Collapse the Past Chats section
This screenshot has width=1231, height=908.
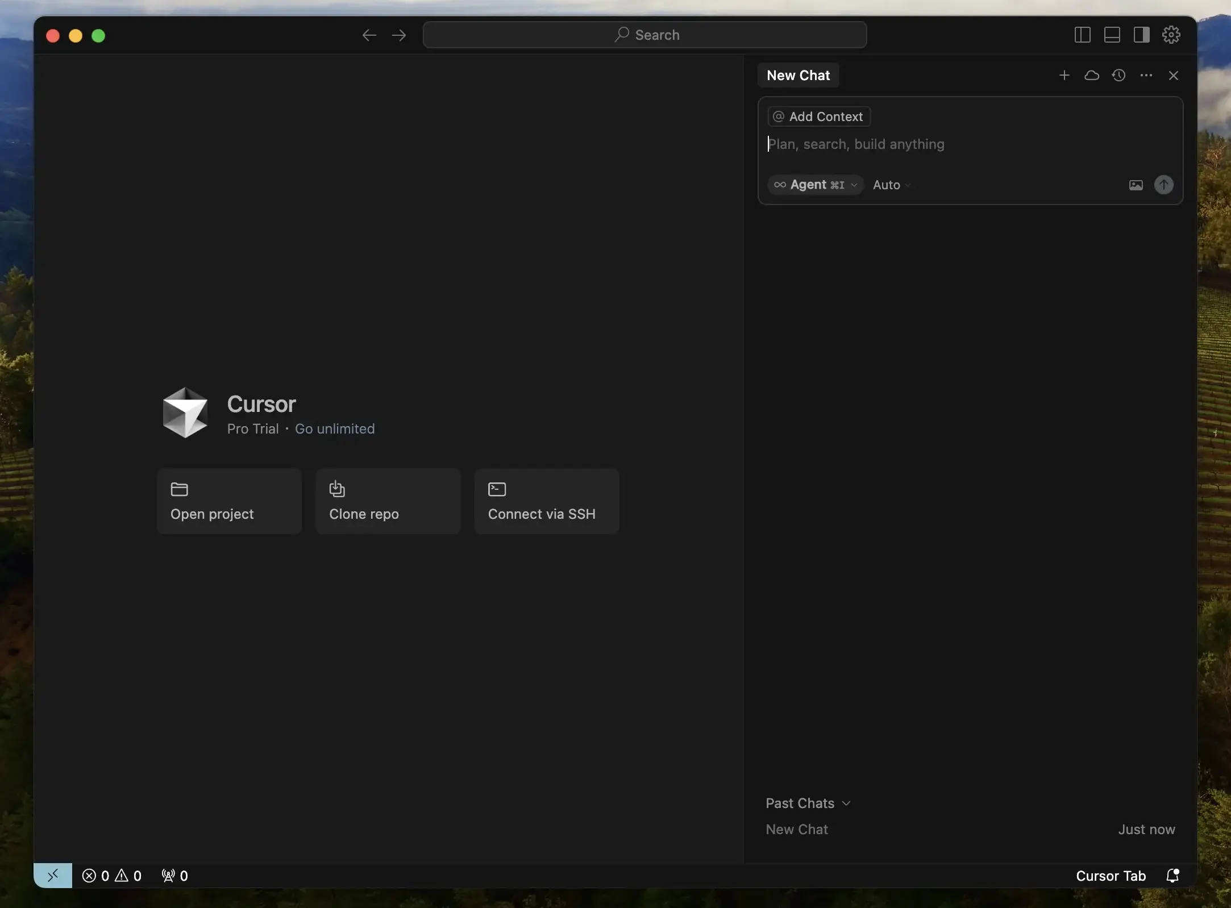[808, 803]
